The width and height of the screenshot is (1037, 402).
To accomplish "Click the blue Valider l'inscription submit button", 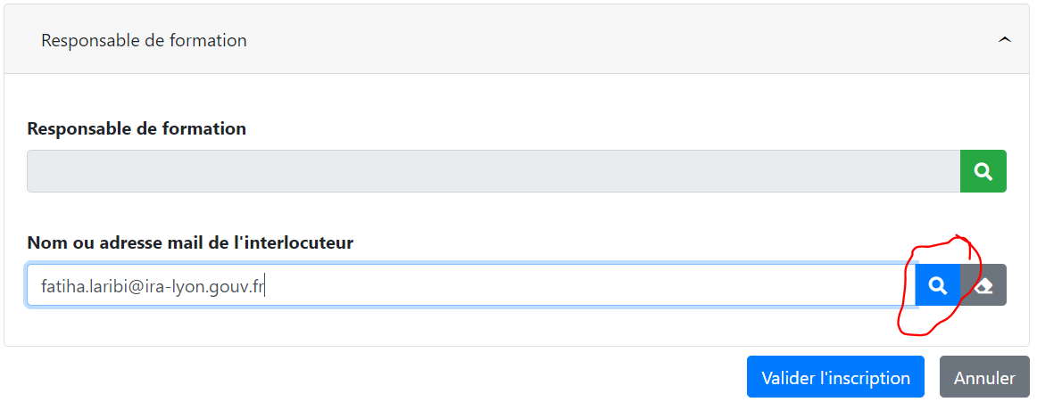I will pyautogui.click(x=835, y=378).
